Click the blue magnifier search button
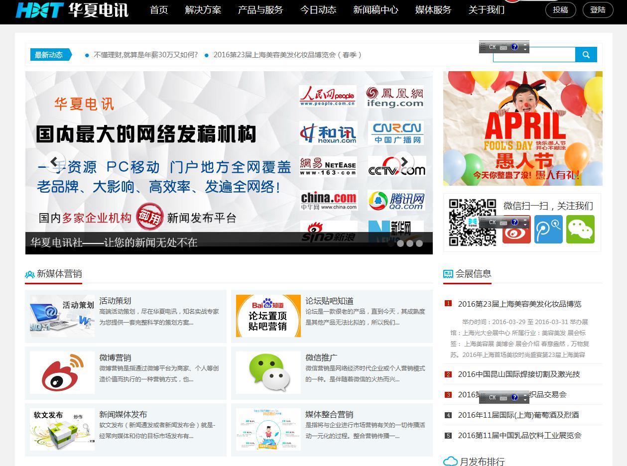The image size is (627, 466). point(586,55)
